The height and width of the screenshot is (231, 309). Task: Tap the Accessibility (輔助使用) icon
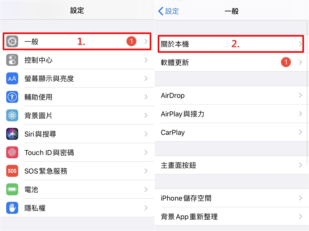click(x=12, y=97)
